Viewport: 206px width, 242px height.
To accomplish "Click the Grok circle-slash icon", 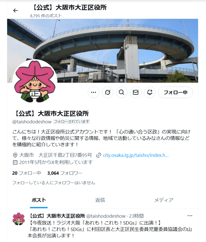I will click(108, 92).
